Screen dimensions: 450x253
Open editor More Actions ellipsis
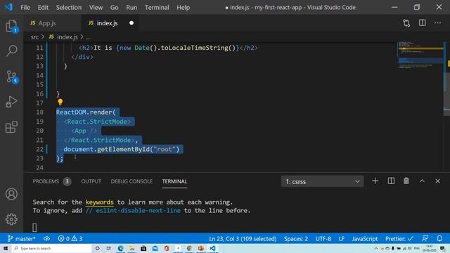coord(437,23)
